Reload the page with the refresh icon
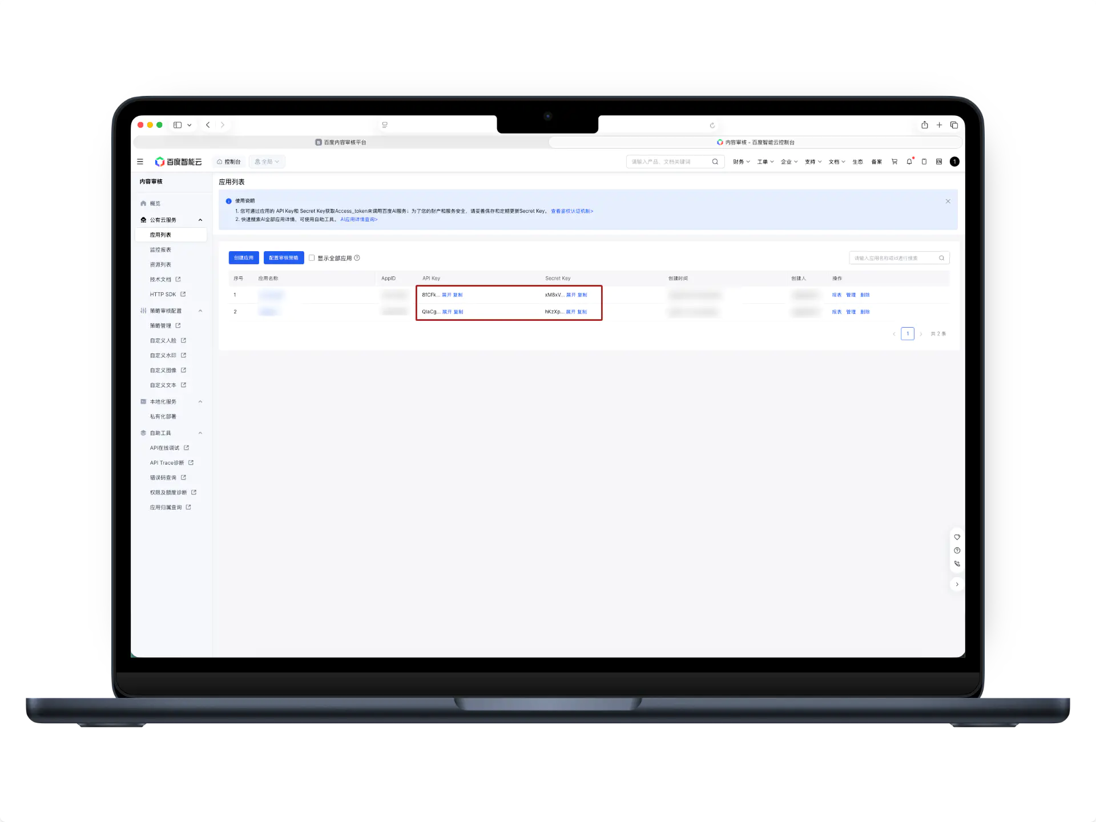 (x=712, y=126)
